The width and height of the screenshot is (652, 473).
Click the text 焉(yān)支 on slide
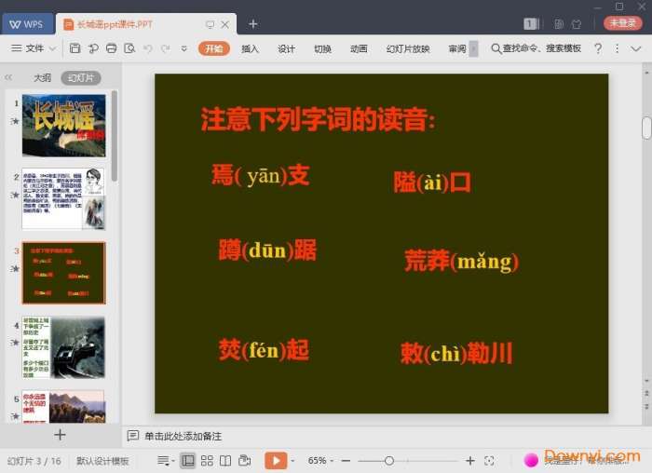(x=260, y=175)
